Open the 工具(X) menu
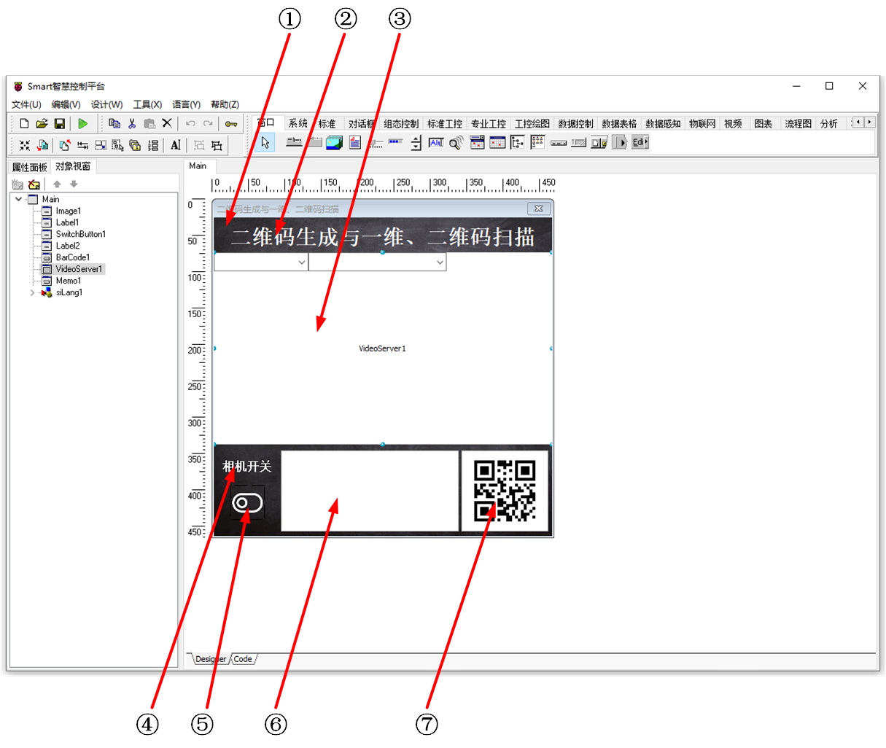The width and height of the screenshot is (886, 748). point(147,105)
